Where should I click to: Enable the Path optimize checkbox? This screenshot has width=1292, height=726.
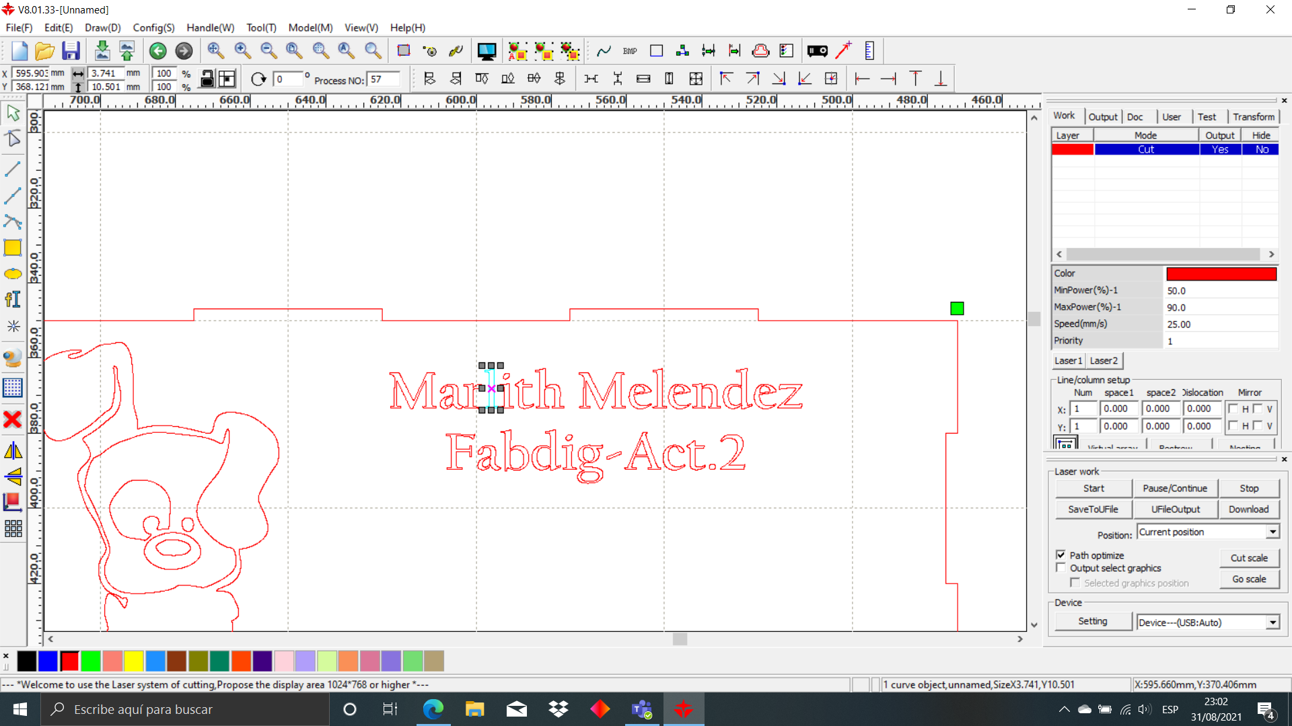click(x=1062, y=555)
